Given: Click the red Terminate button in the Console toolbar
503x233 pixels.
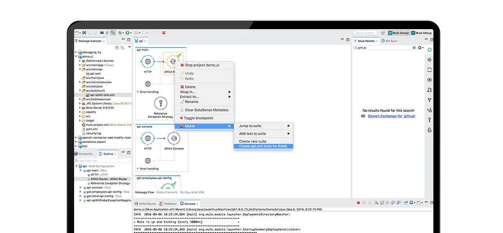Looking at the screenshot, I should tap(358, 203).
